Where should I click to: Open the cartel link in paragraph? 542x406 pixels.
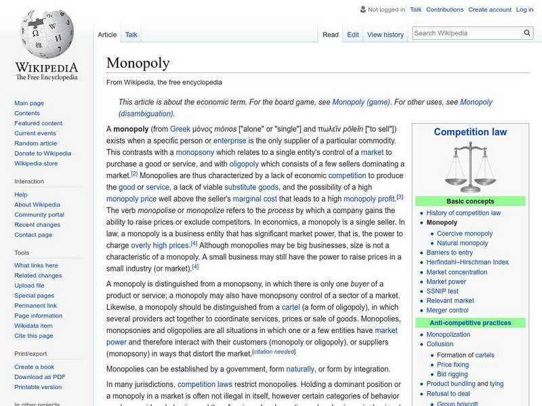coord(291,307)
